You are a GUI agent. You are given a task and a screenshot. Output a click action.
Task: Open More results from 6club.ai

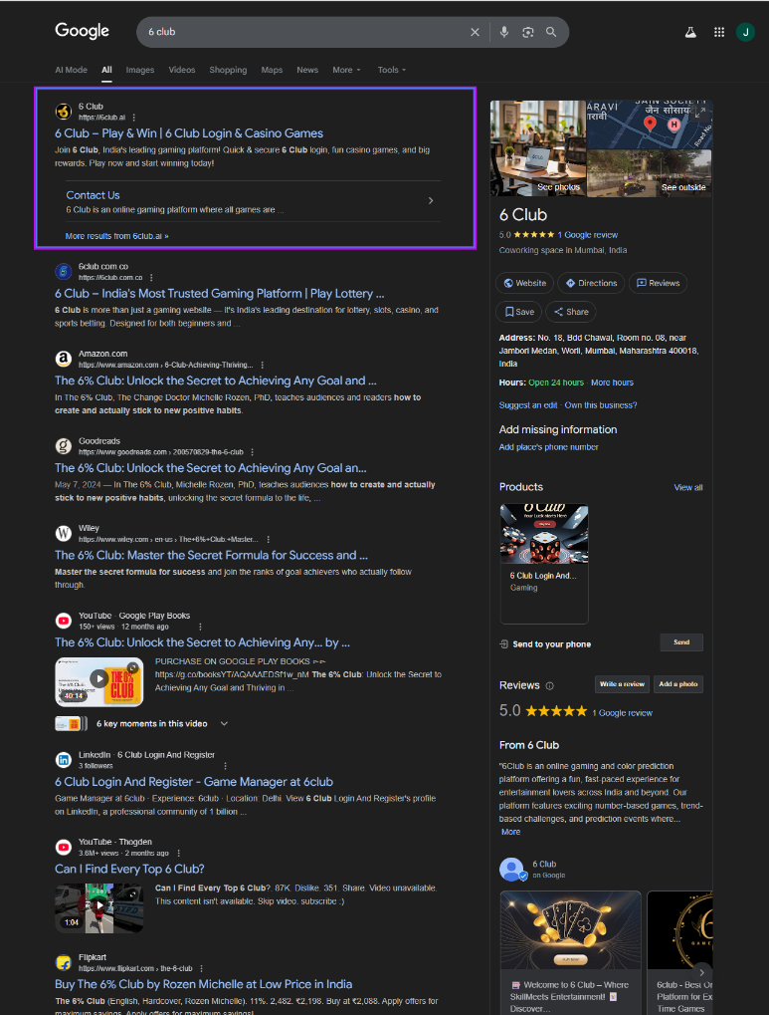116,236
